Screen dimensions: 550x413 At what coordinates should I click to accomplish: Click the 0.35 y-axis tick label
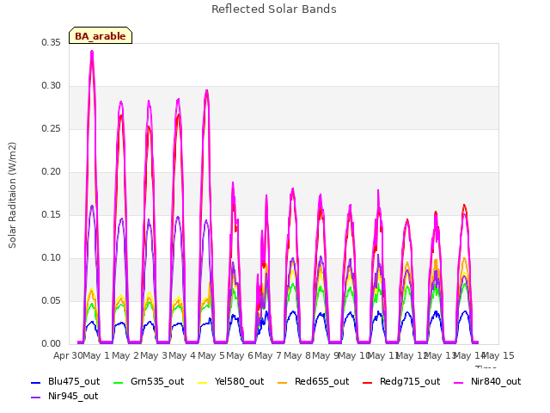click(x=52, y=42)
